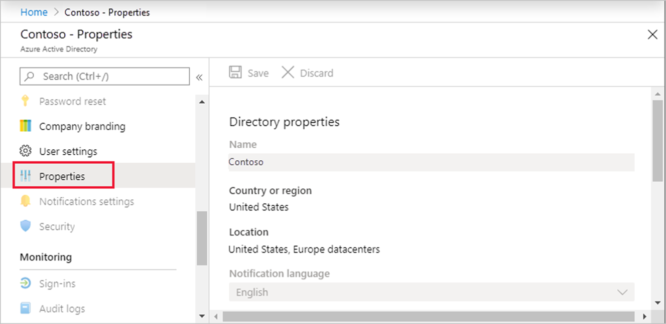Click the sidebar scroll up arrow
666x324 pixels.
[x=202, y=103]
